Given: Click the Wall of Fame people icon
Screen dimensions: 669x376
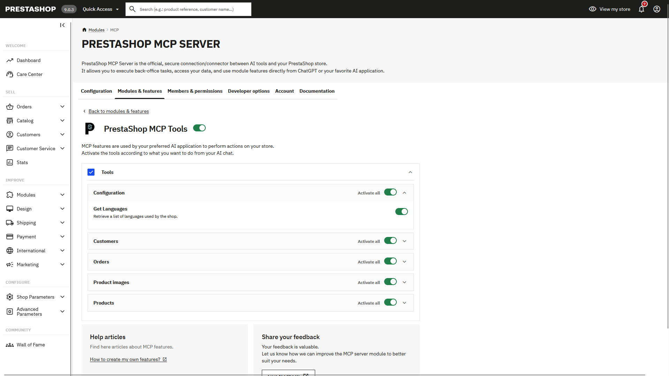Looking at the screenshot, I should click(x=10, y=345).
